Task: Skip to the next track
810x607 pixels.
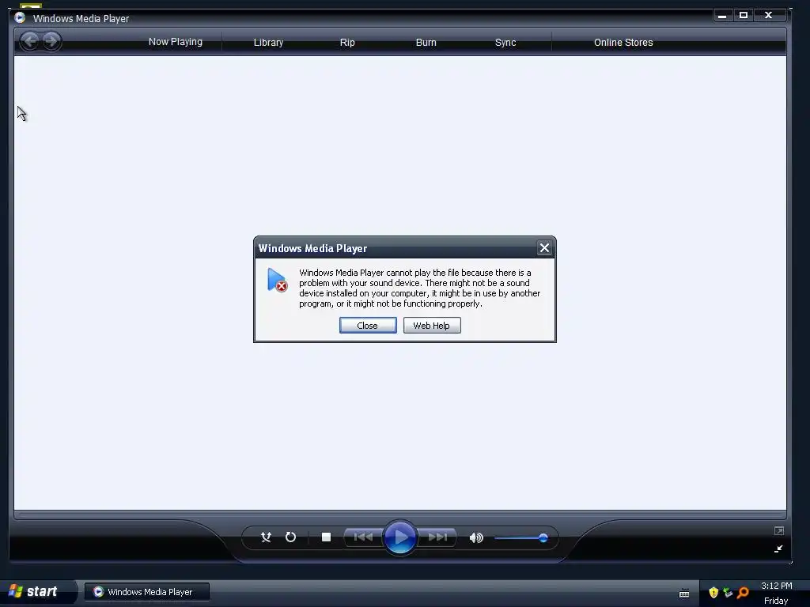Action: tap(437, 537)
